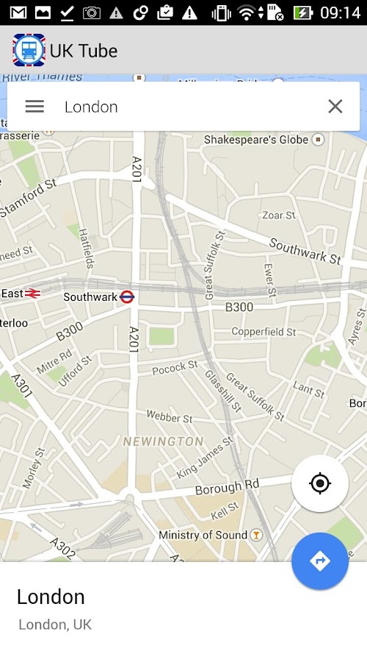Select Southwark underground station roundel
The image size is (367, 654).
click(127, 297)
